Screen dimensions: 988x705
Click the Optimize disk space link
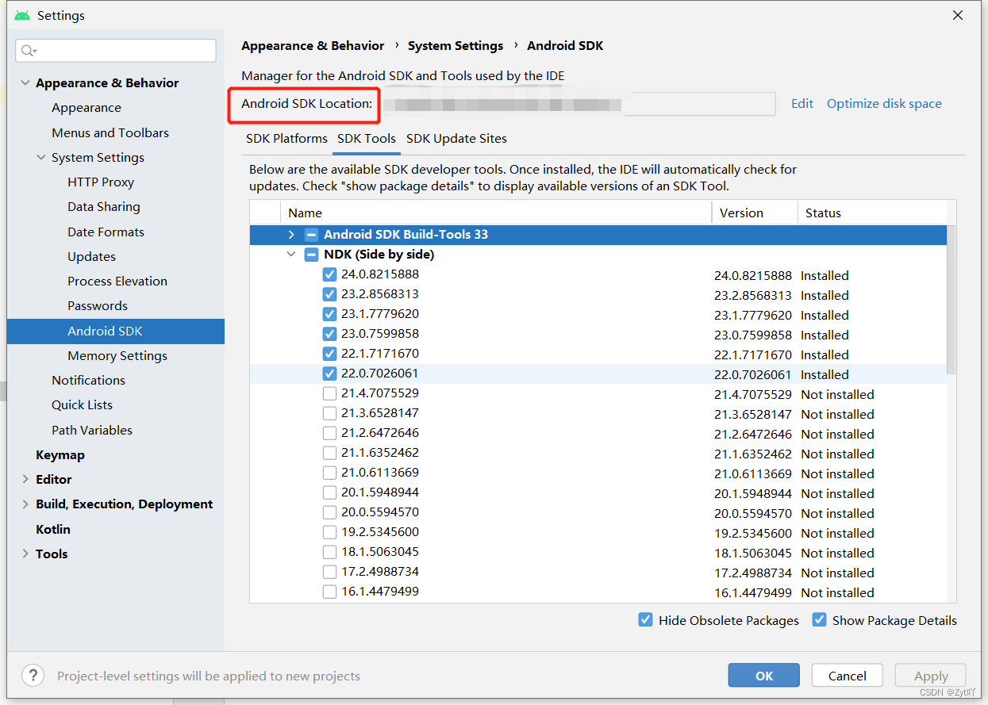[x=883, y=103]
